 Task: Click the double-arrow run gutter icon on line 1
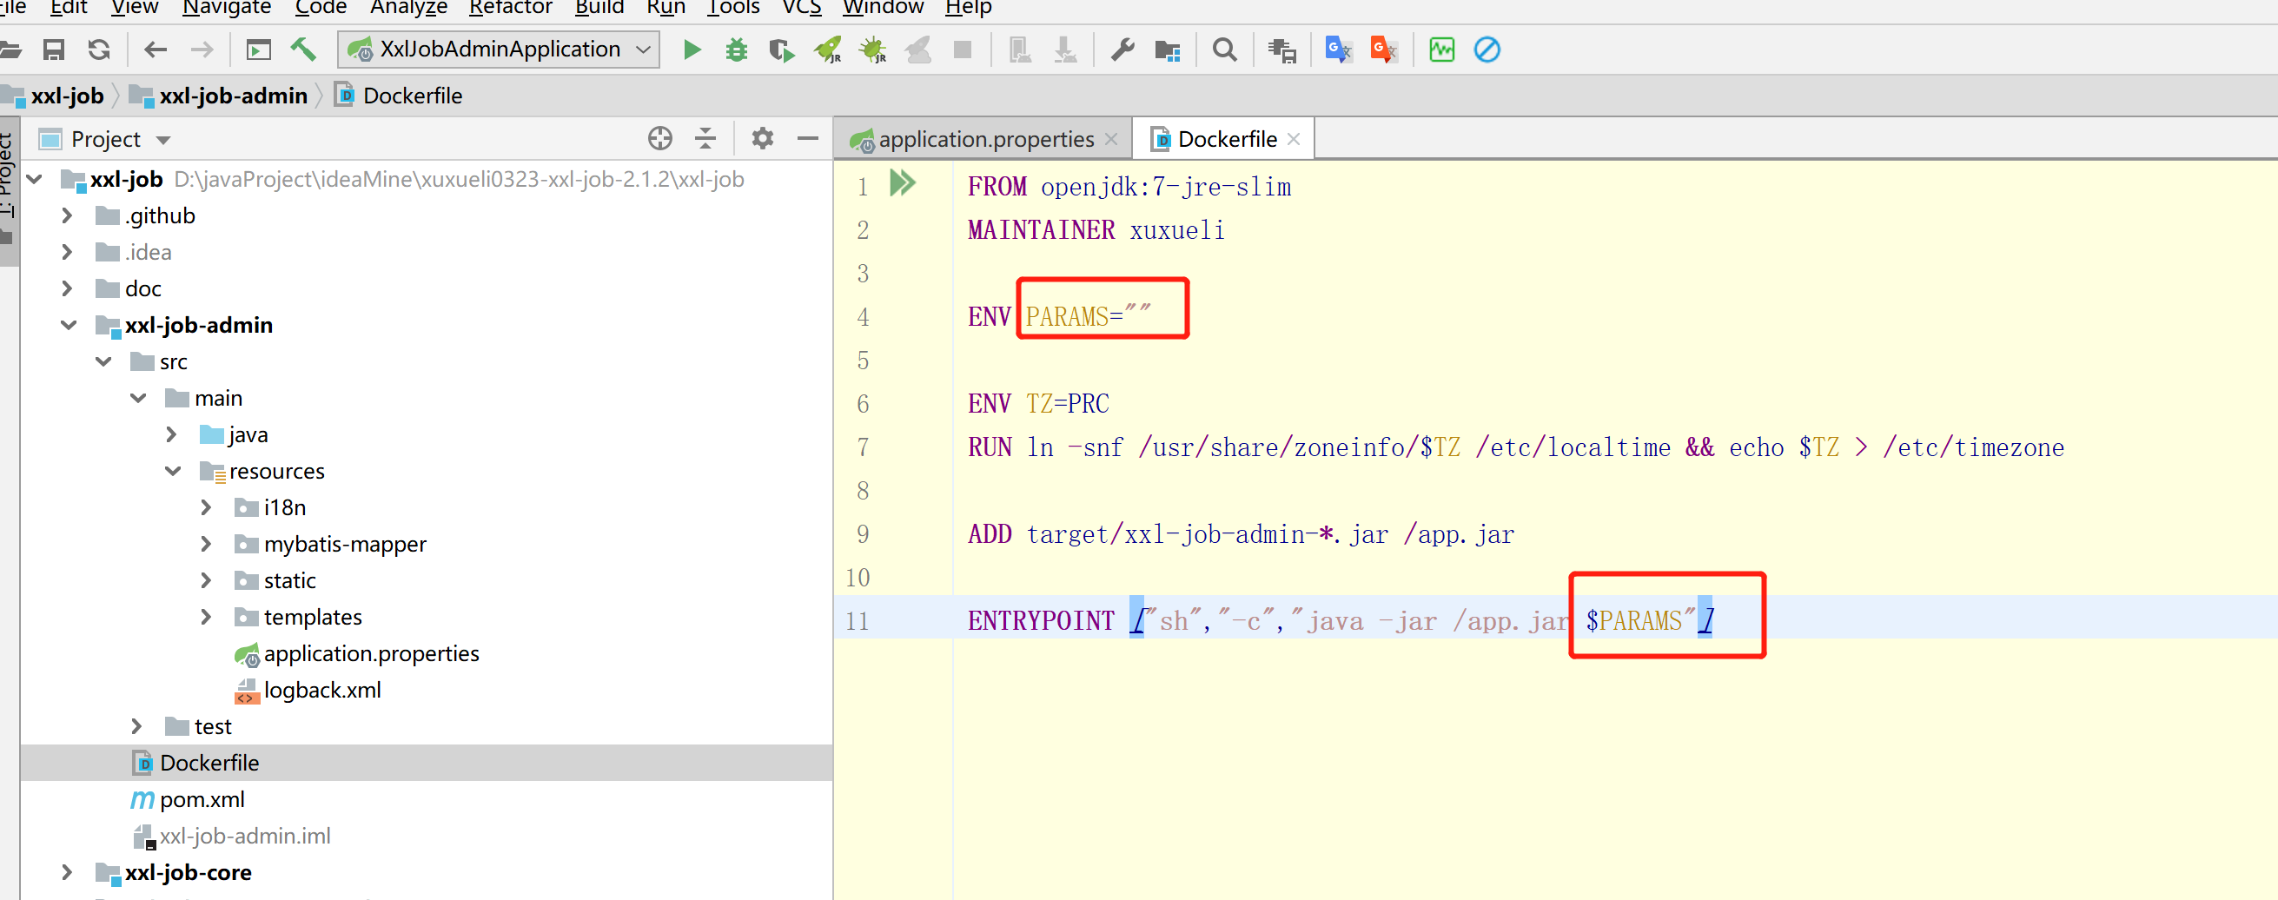click(x=902, y=184)
